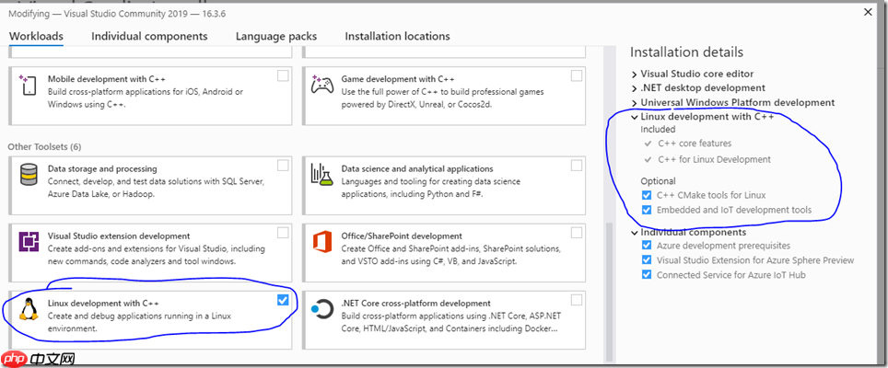This screenshot has height=368, width=888.
Task: Expand Universal Windows Platform development details
Action: click(635, 103)
